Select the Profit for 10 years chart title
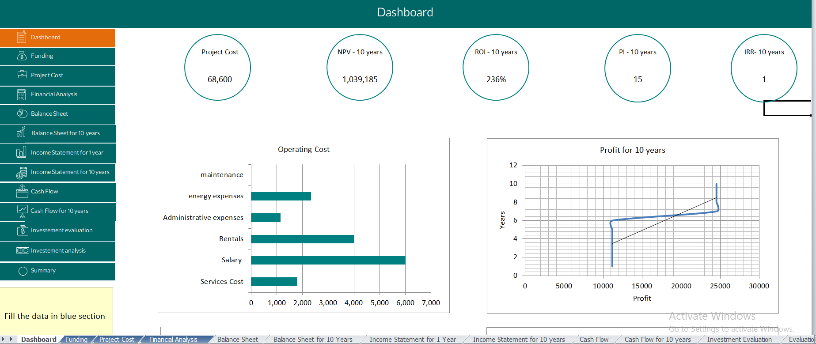Screen dimensions: 816x344 pos(632,150)
